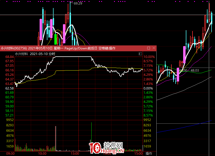This screenshot has width=215, height=156.
Task: Click the 69.29 high price annotation
Action: (x=78, y=3)
